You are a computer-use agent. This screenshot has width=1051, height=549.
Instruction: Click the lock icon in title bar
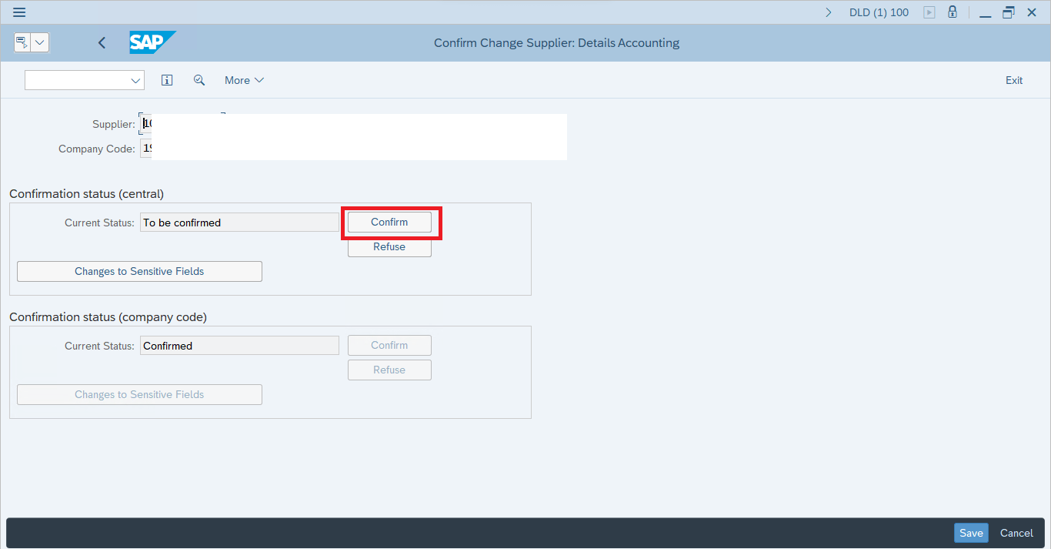[x=953, y=12]
